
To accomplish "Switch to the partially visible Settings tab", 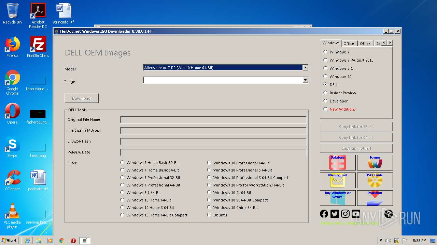I will point(378,44).
